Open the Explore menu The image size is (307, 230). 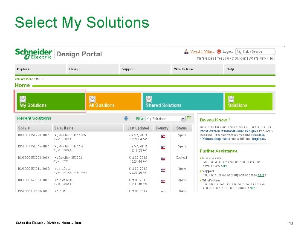[41, 69]
